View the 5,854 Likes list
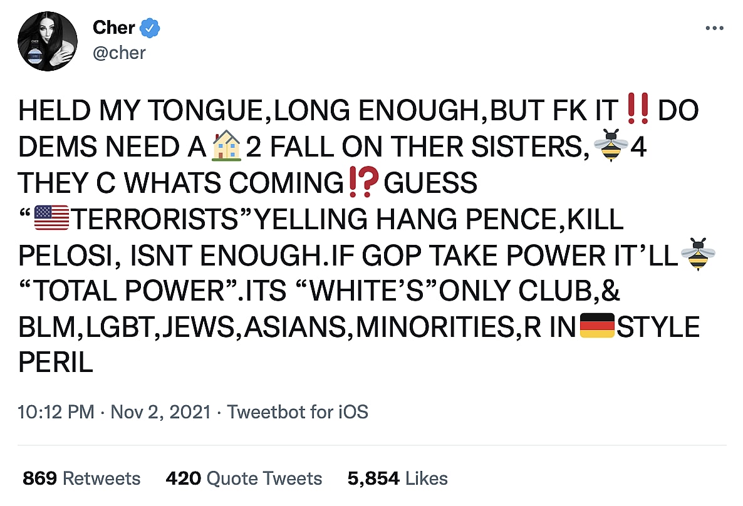Viewport: 743px width, 506px height. (x=397, y=478)
